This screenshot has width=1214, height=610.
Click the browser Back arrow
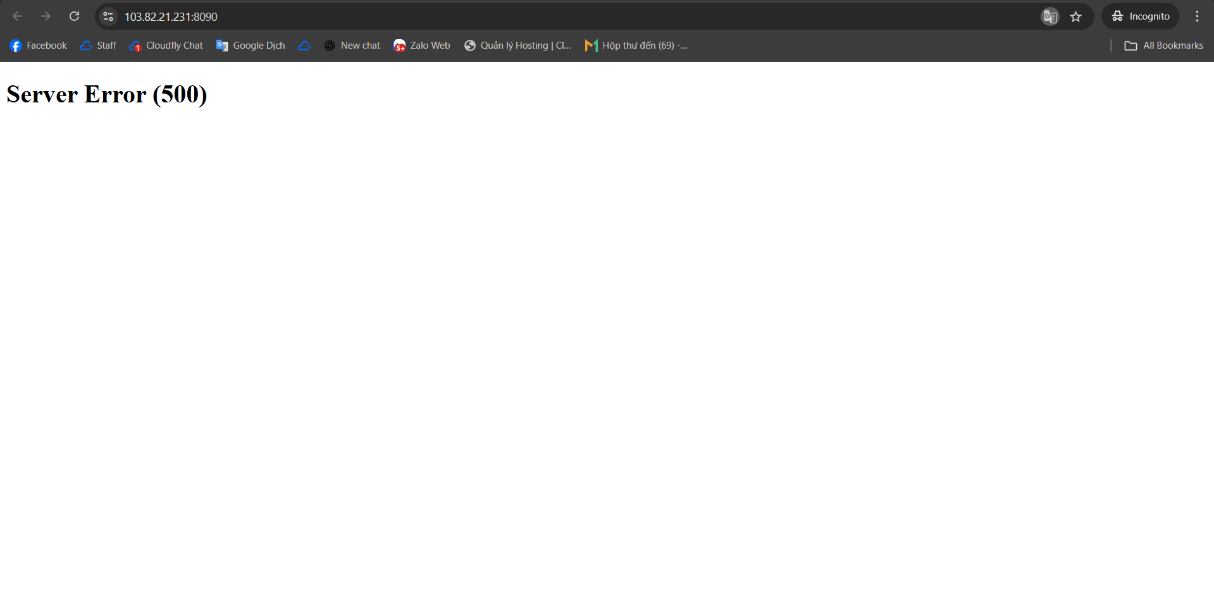click(18, 16)
